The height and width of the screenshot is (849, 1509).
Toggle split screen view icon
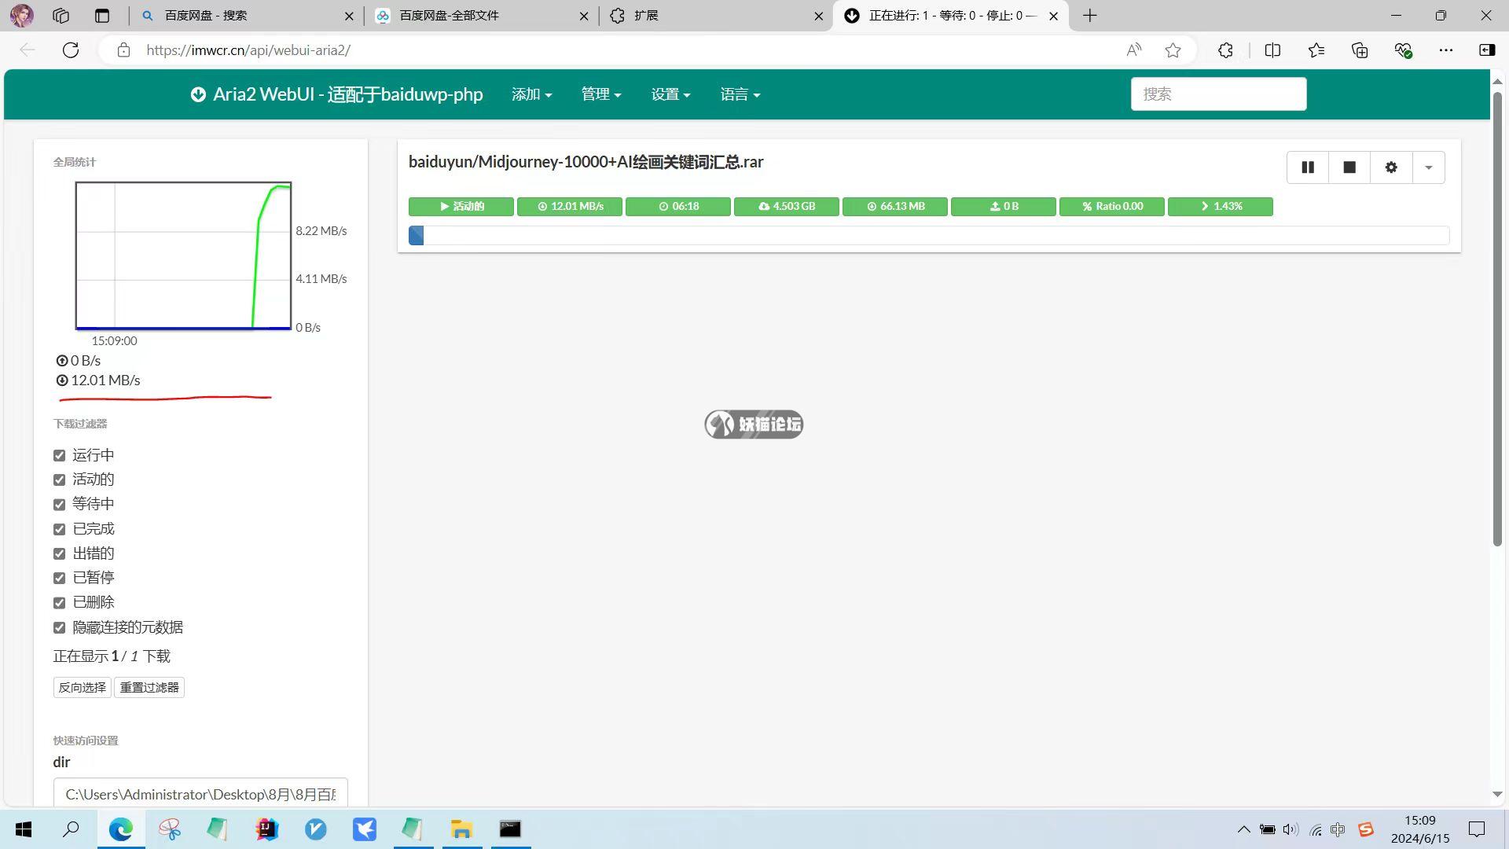pyautogui.click(x=1272, y=50)
